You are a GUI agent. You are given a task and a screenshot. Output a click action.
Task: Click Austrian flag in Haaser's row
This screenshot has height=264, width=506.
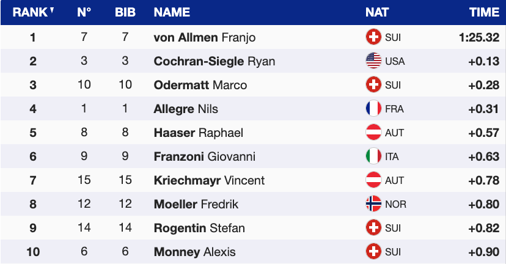373,133
